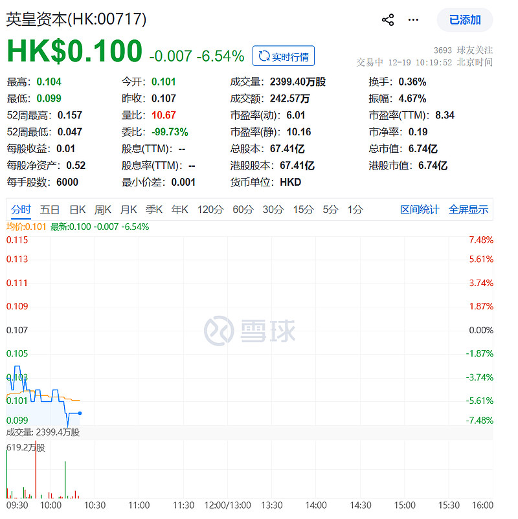518x519 pixels.
Task: Click the current price HK$0.100
Action: point(74,51)
